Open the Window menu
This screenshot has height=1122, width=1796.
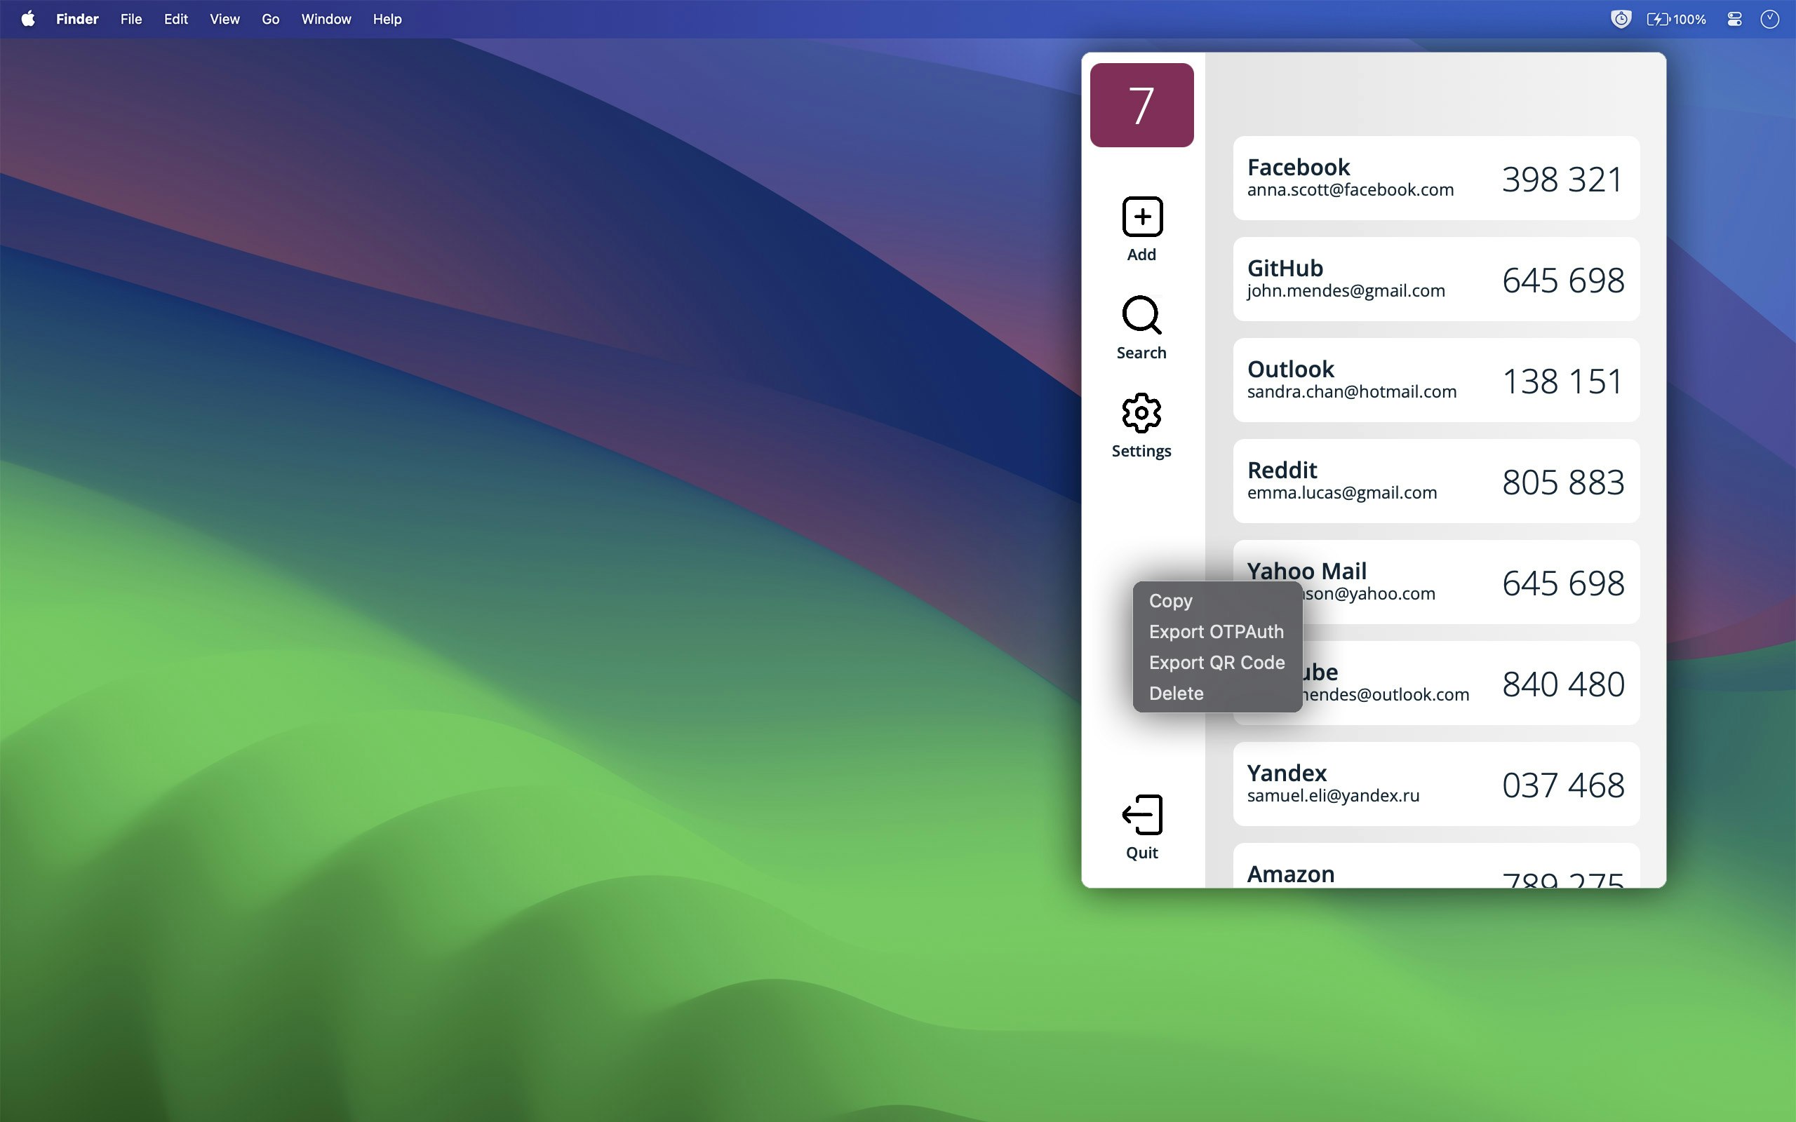[326, 20]
